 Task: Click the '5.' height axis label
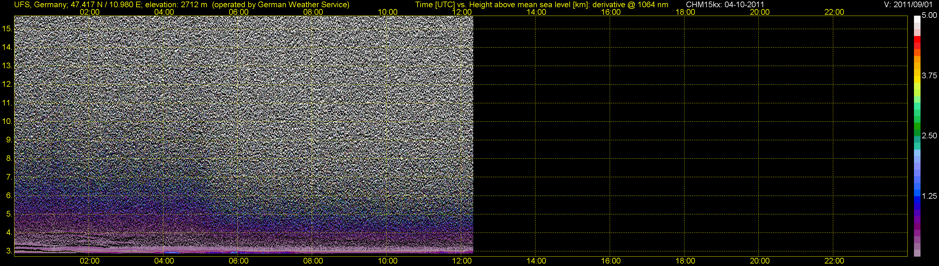(9, 214)
